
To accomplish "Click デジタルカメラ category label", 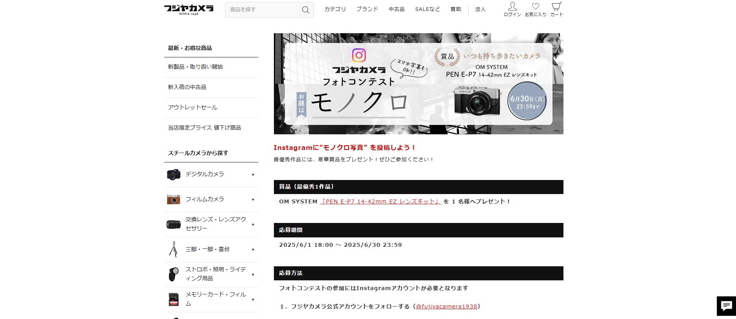I will (x=205, y=174).
